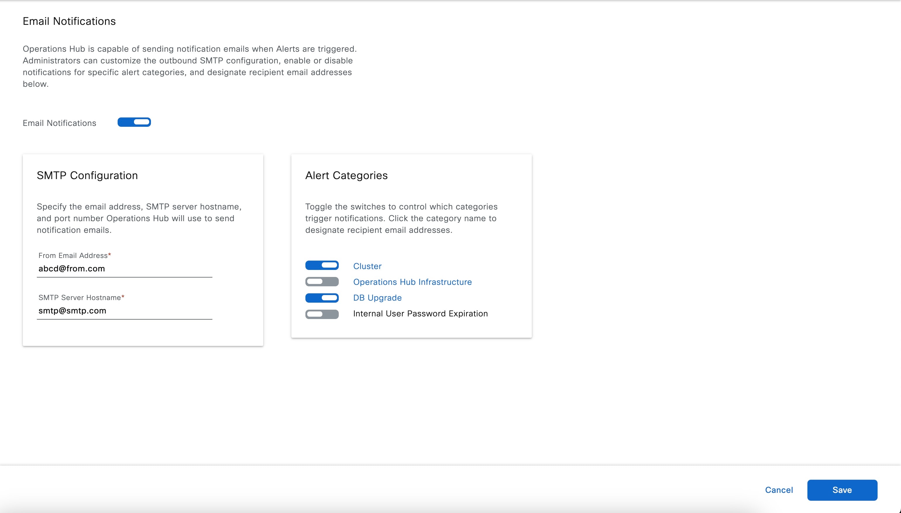Click the Email Notifications label beside the toggle

tap(59, 123)
